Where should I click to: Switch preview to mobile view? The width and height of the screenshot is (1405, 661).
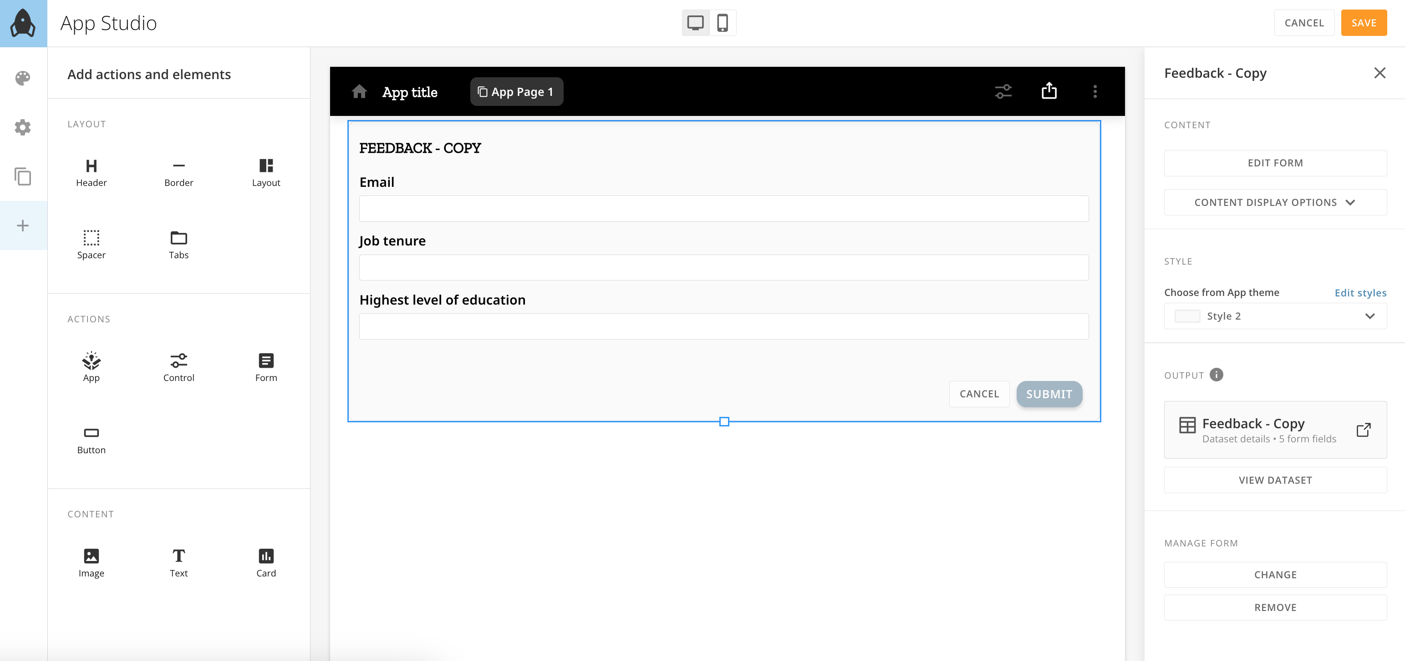tap(723, 22)
